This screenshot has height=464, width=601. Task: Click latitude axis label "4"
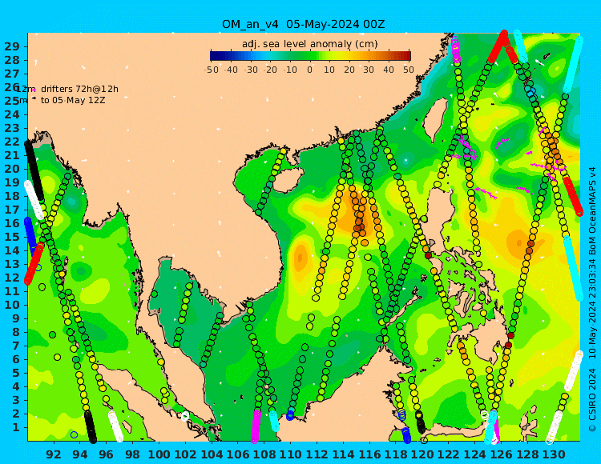[x=15, y=386]
